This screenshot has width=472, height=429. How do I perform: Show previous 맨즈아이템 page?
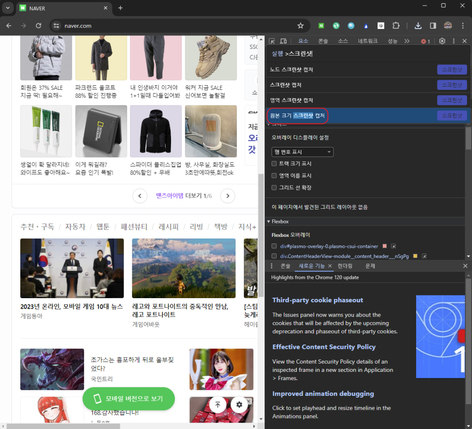(140, 196)
